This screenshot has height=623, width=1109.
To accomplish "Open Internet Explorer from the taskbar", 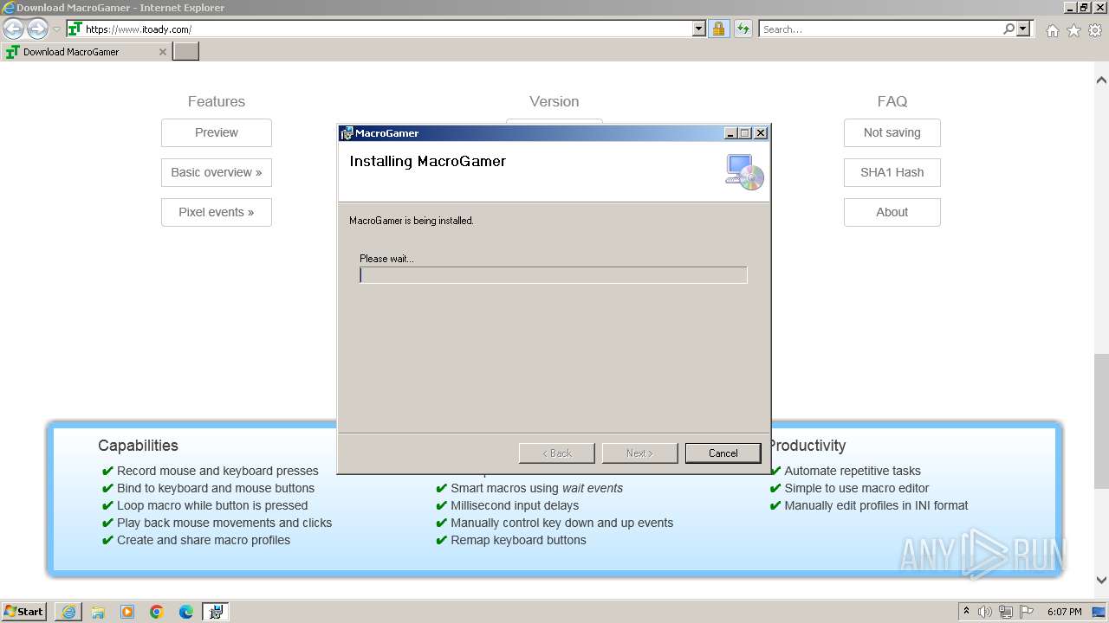I will (x=68, y=612).
